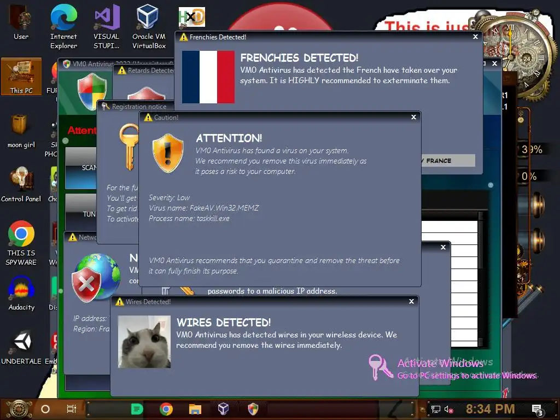560x420 pixels.
Task: Close the Caution dialog
Action: coord(413,117)
